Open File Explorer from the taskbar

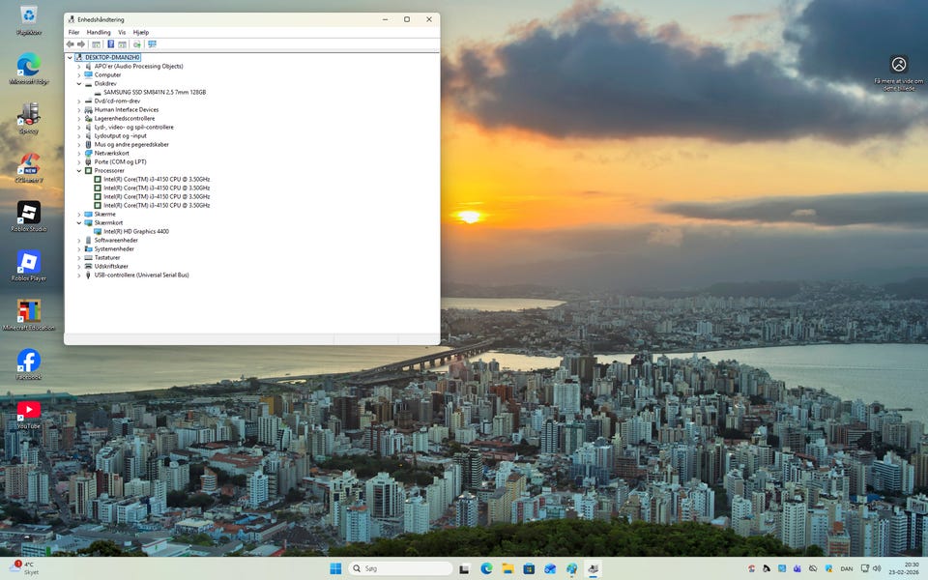pyautogui.click(x=507, y=568)
